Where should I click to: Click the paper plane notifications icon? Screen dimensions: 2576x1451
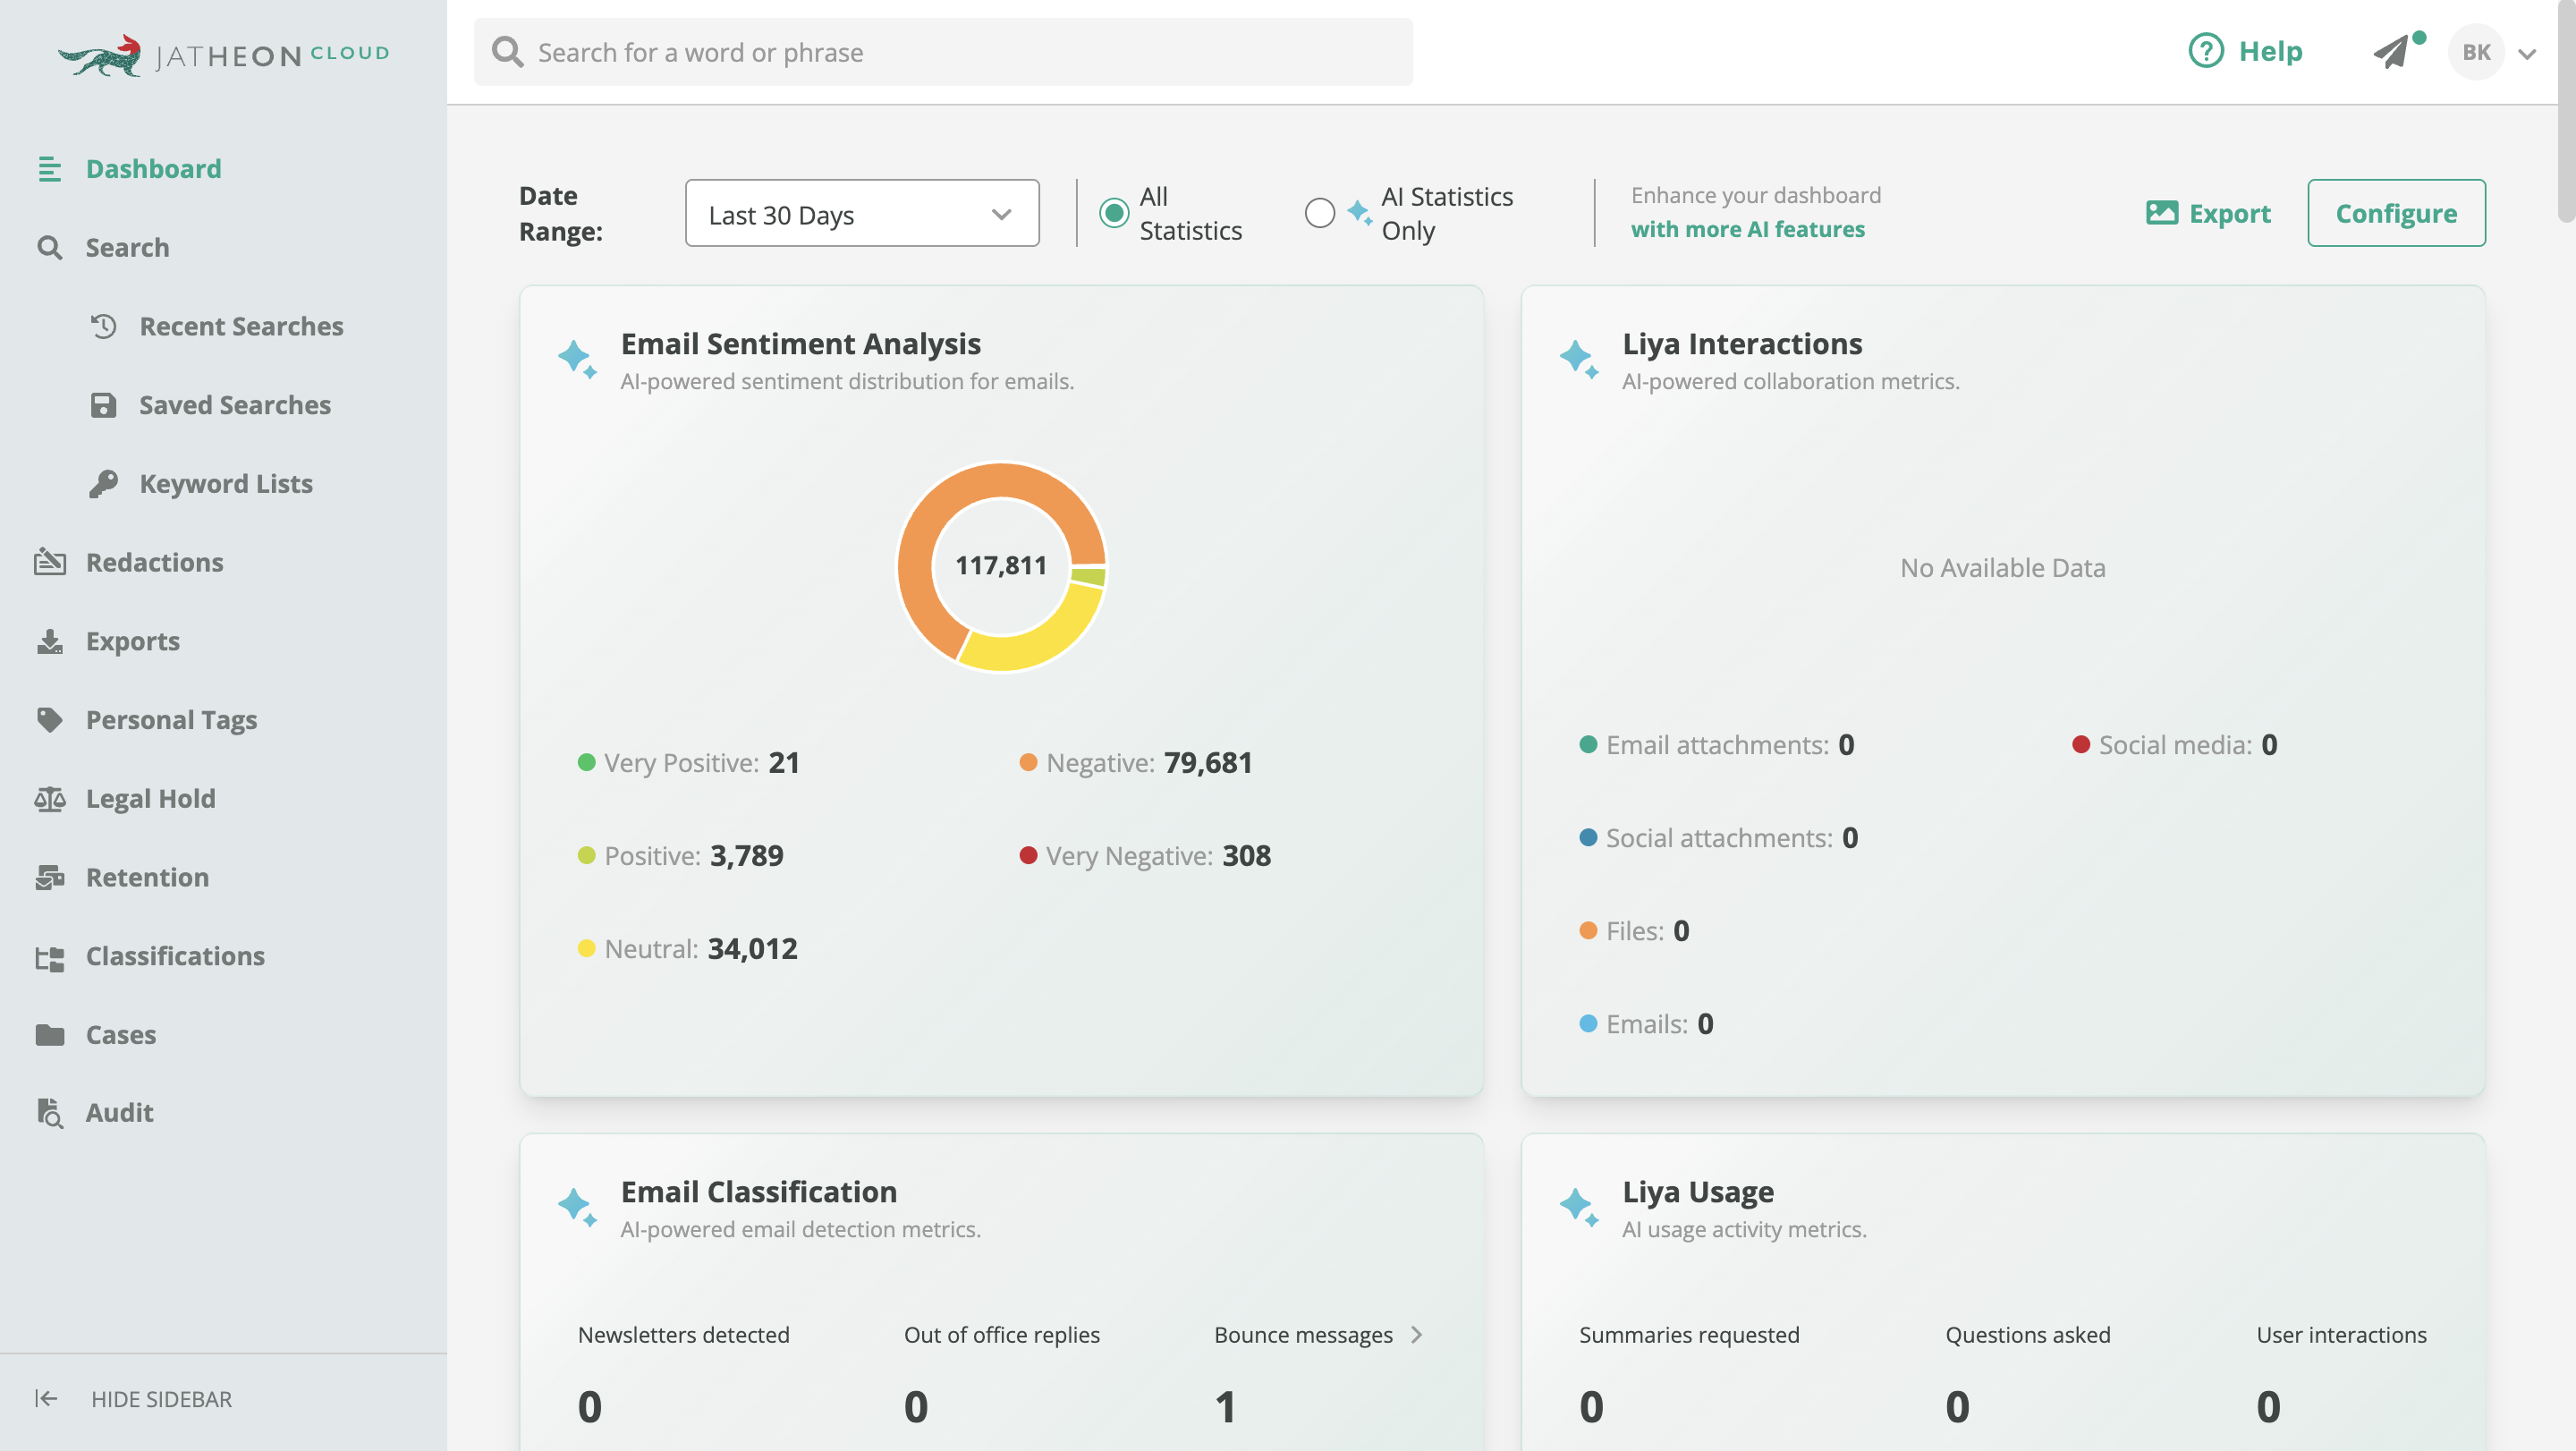pyautogui.click(x=2392, y=52)
